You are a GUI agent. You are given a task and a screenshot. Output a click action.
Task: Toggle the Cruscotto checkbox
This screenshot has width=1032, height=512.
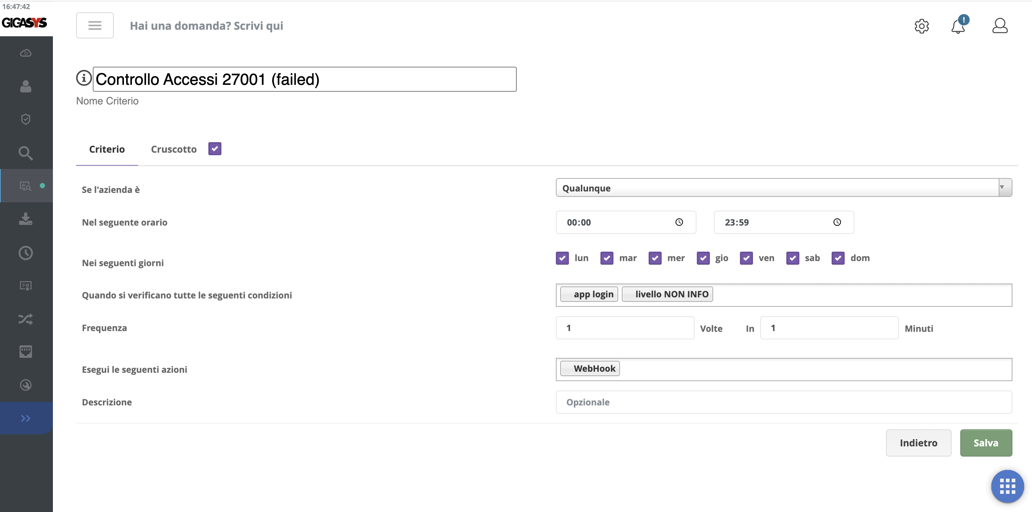pos(215,149)
